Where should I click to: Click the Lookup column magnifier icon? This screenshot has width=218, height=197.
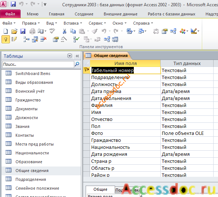tap(35, 39)
